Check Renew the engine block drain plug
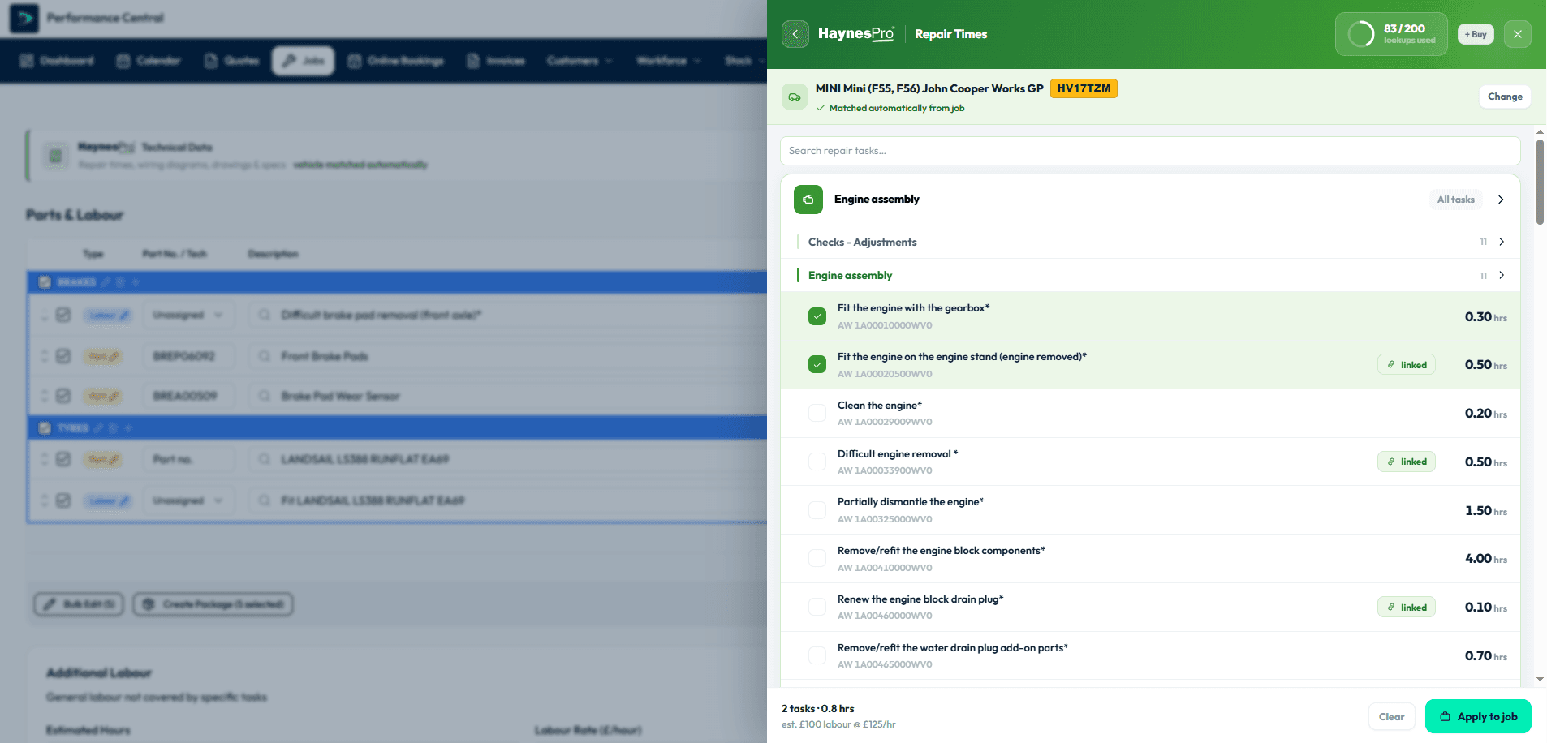1547x743 pixels. point(817,607)
